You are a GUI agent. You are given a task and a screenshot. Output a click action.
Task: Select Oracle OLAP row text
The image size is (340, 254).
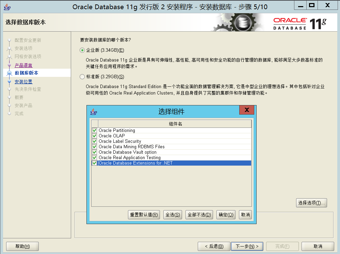tap(112, 136)
